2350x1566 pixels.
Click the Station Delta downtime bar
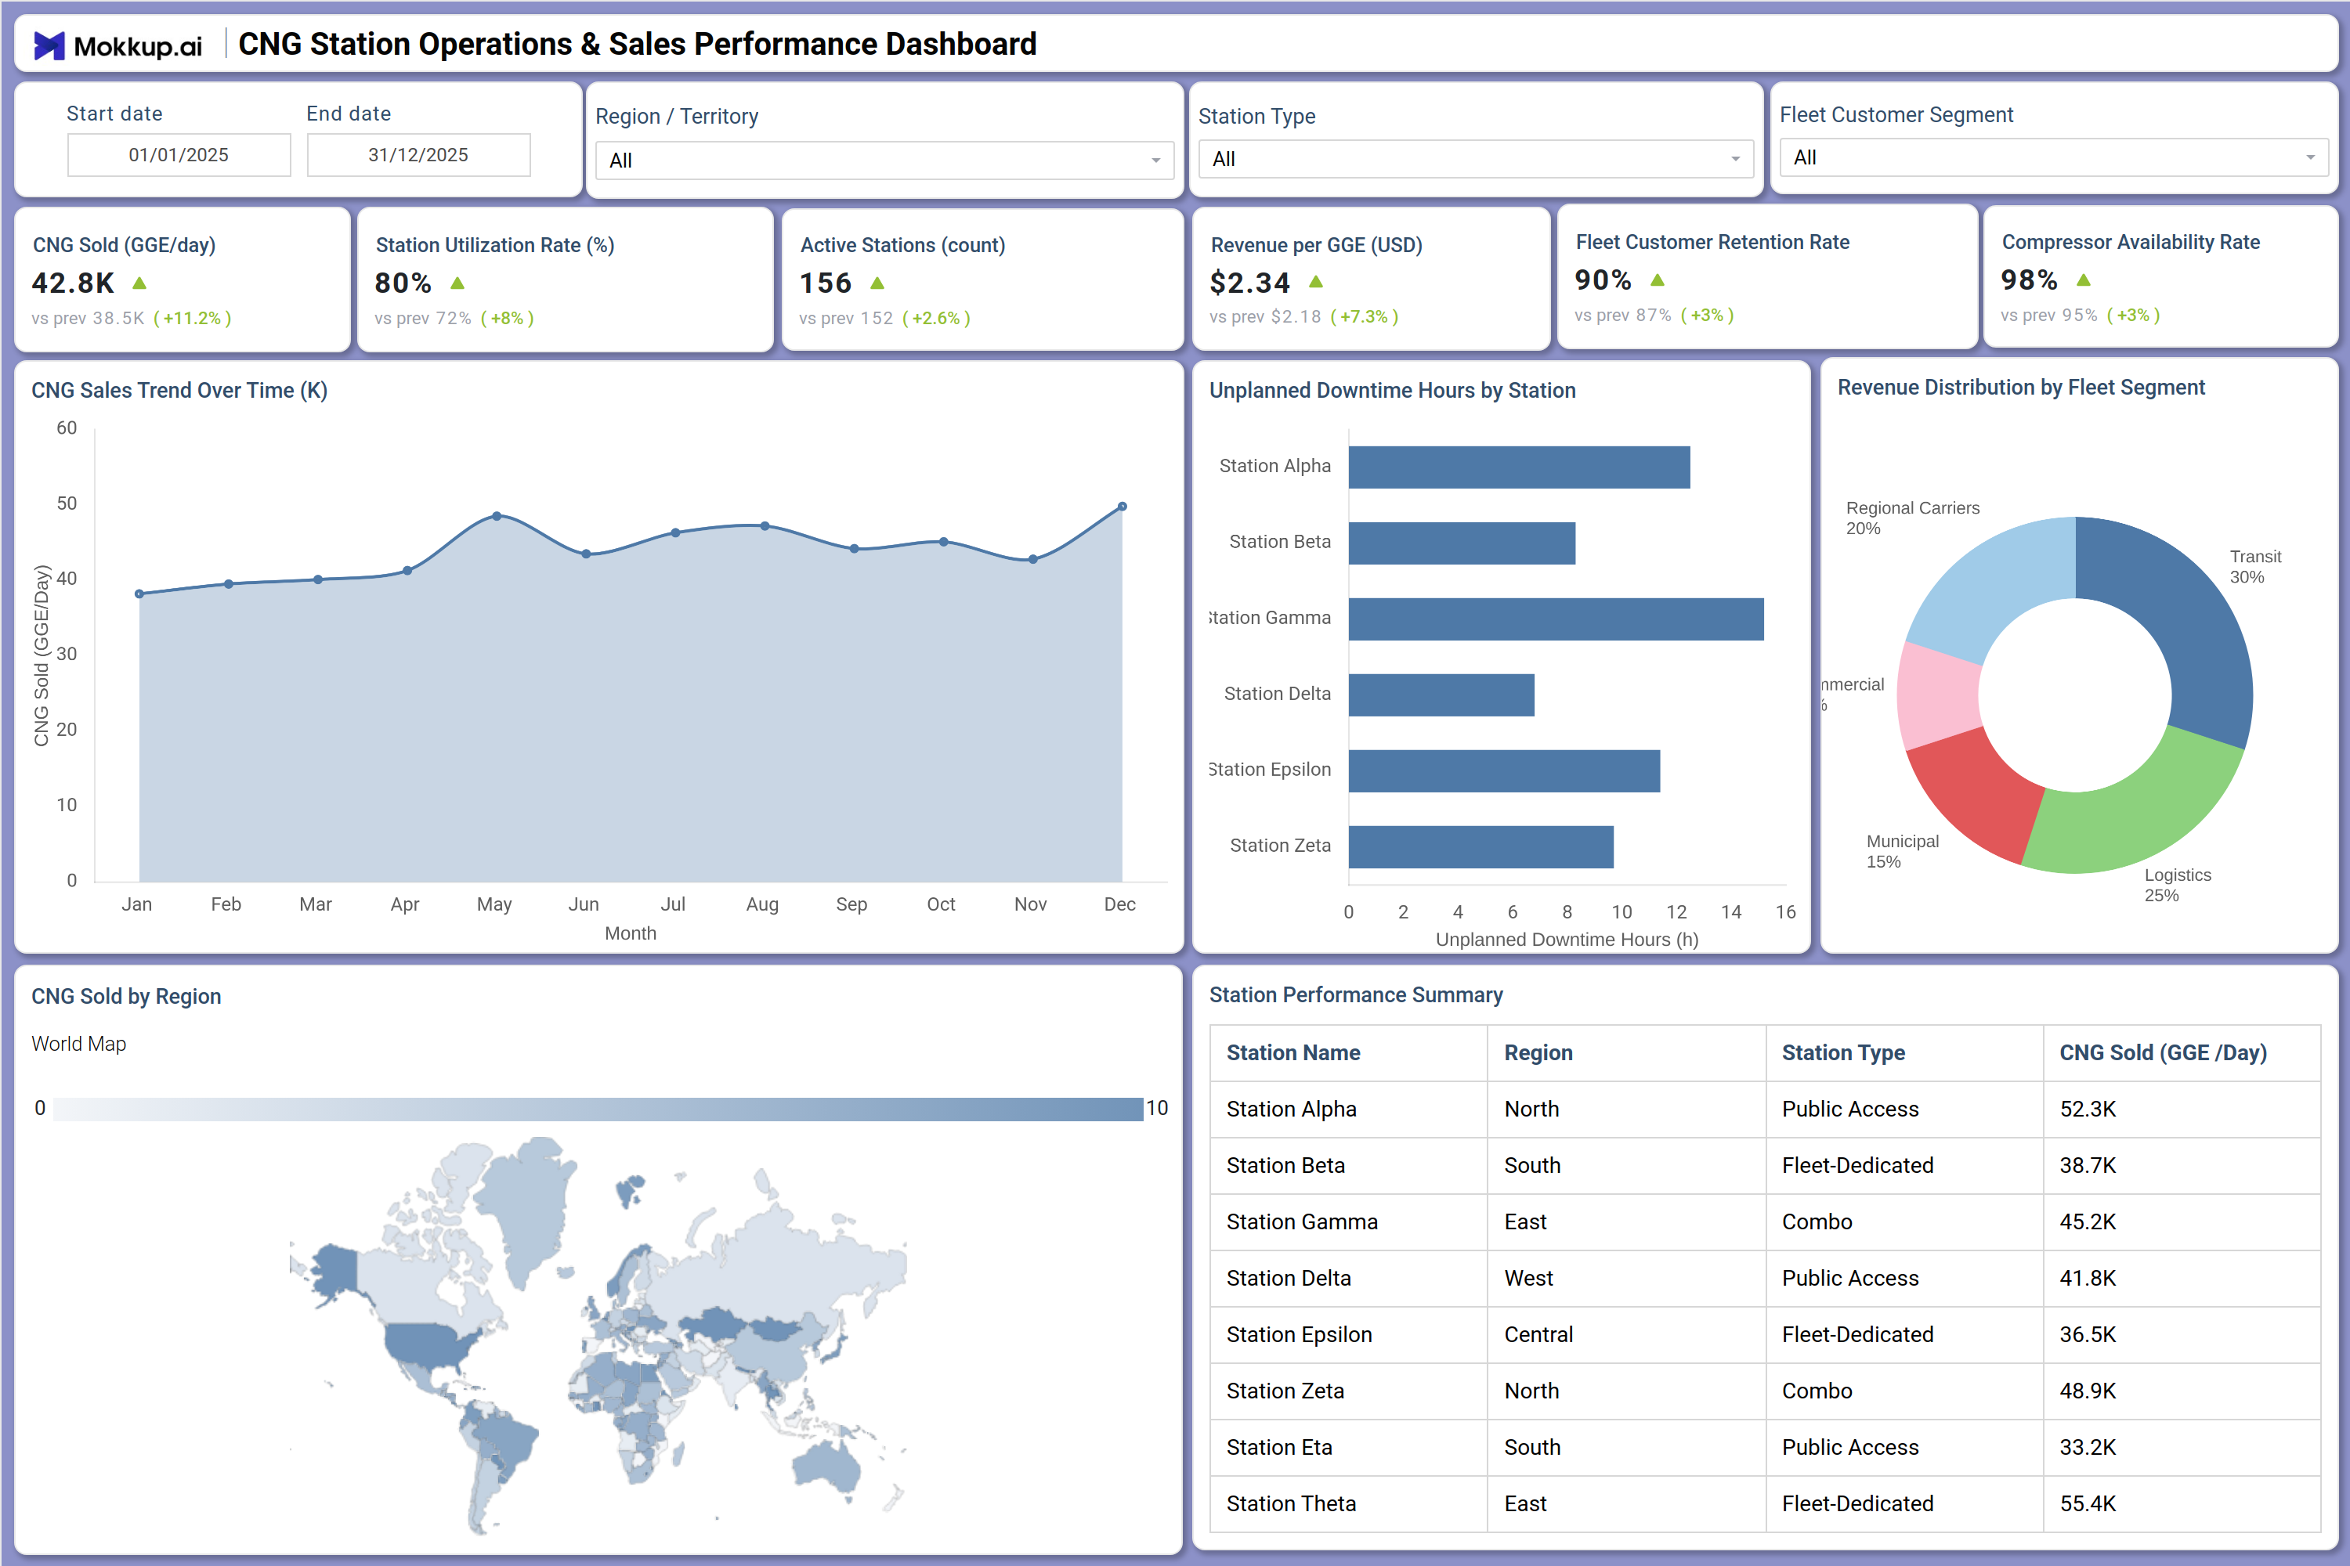click(1441, 695)
